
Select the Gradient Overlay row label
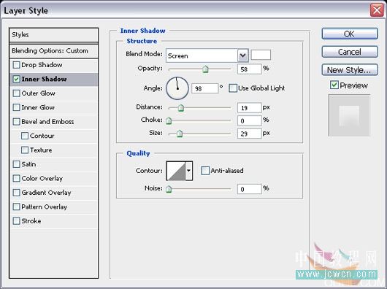click(x=46, y=193)
